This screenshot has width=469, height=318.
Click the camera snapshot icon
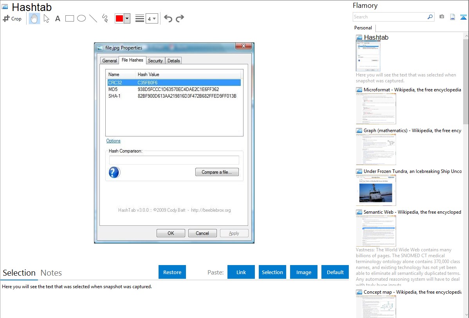click(x=442, y=17)
